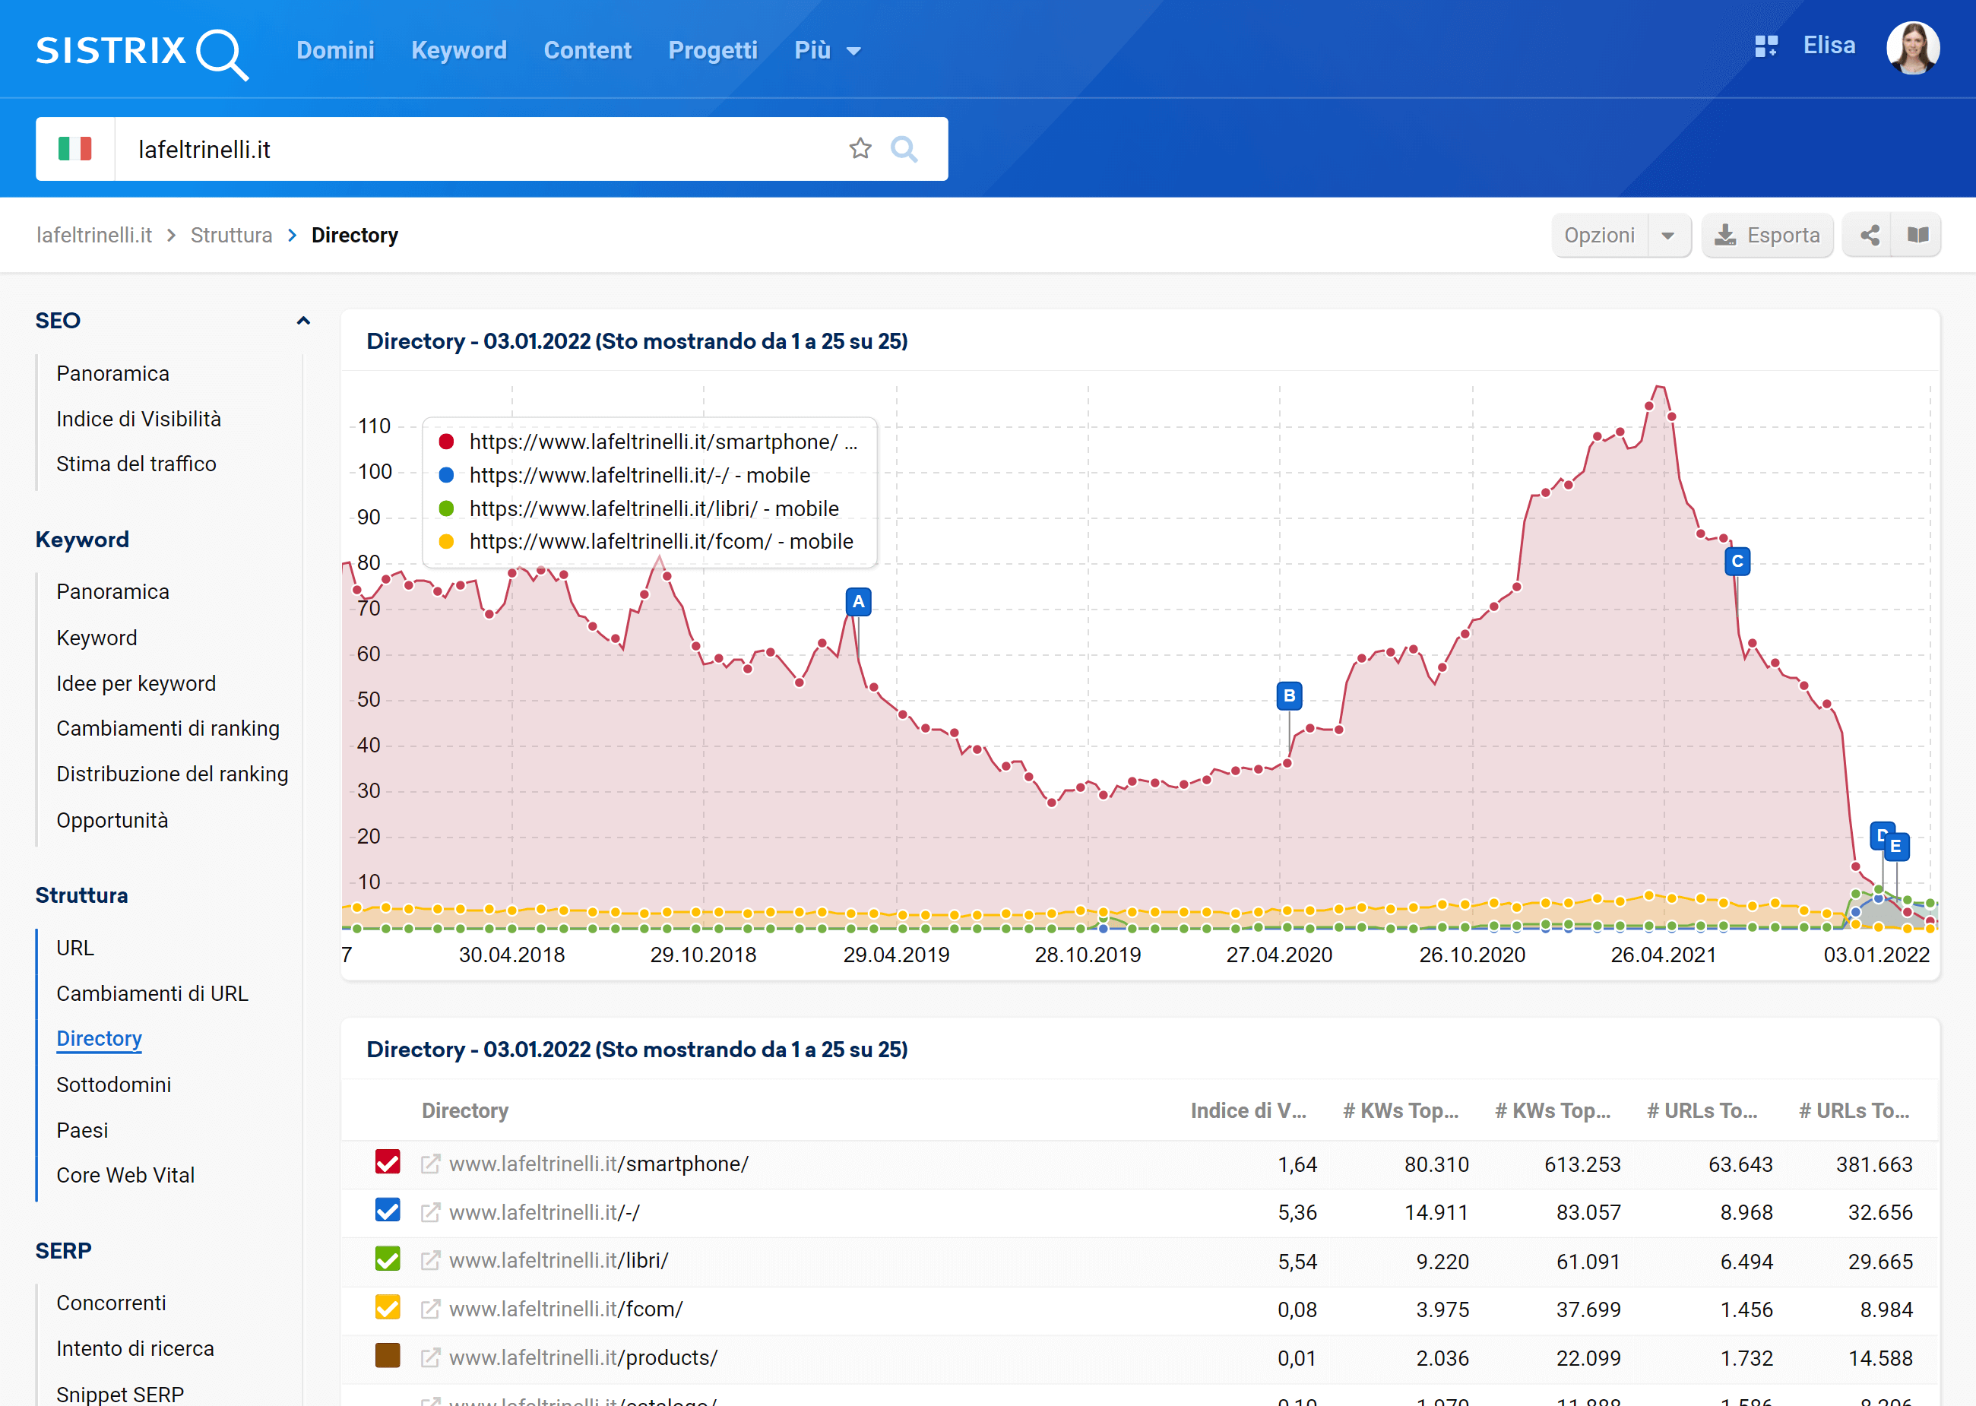This screenshot has width=1976, height=1406.
Task: Open the Più dropdown menu
Action: tap(828, 50)
